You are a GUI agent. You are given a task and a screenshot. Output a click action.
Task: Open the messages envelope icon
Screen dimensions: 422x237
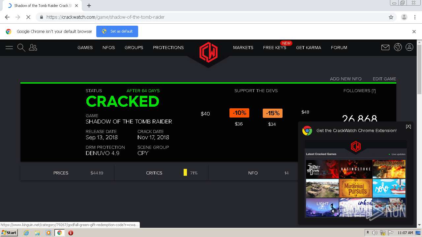tap(385, 47)
